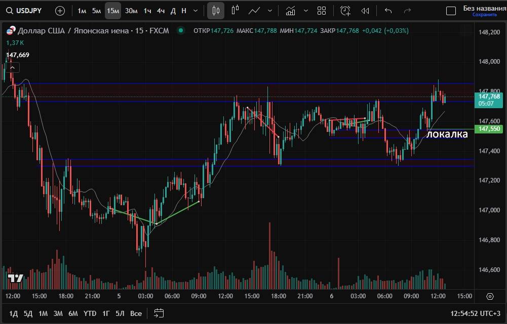Open the indicator templates grid icon
The height and width of the screenshot is (324, 507).
[322, 11]
